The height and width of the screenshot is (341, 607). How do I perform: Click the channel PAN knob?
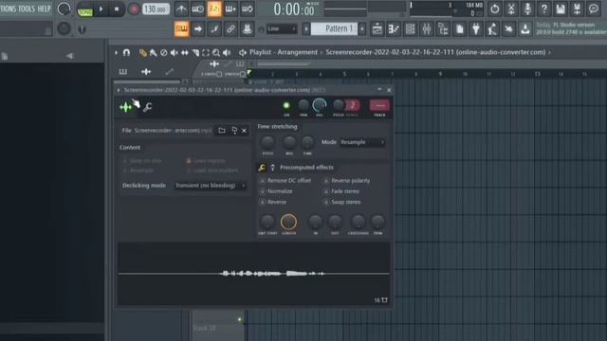point(303,105)
